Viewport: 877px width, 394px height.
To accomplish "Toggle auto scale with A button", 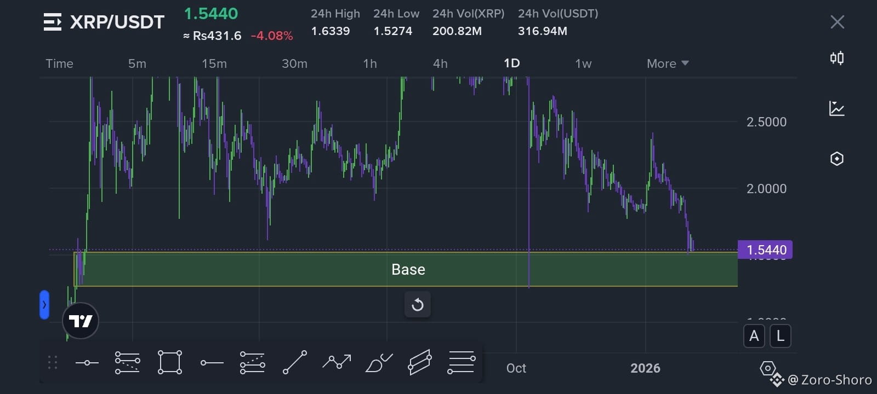I will click(754, 336).
